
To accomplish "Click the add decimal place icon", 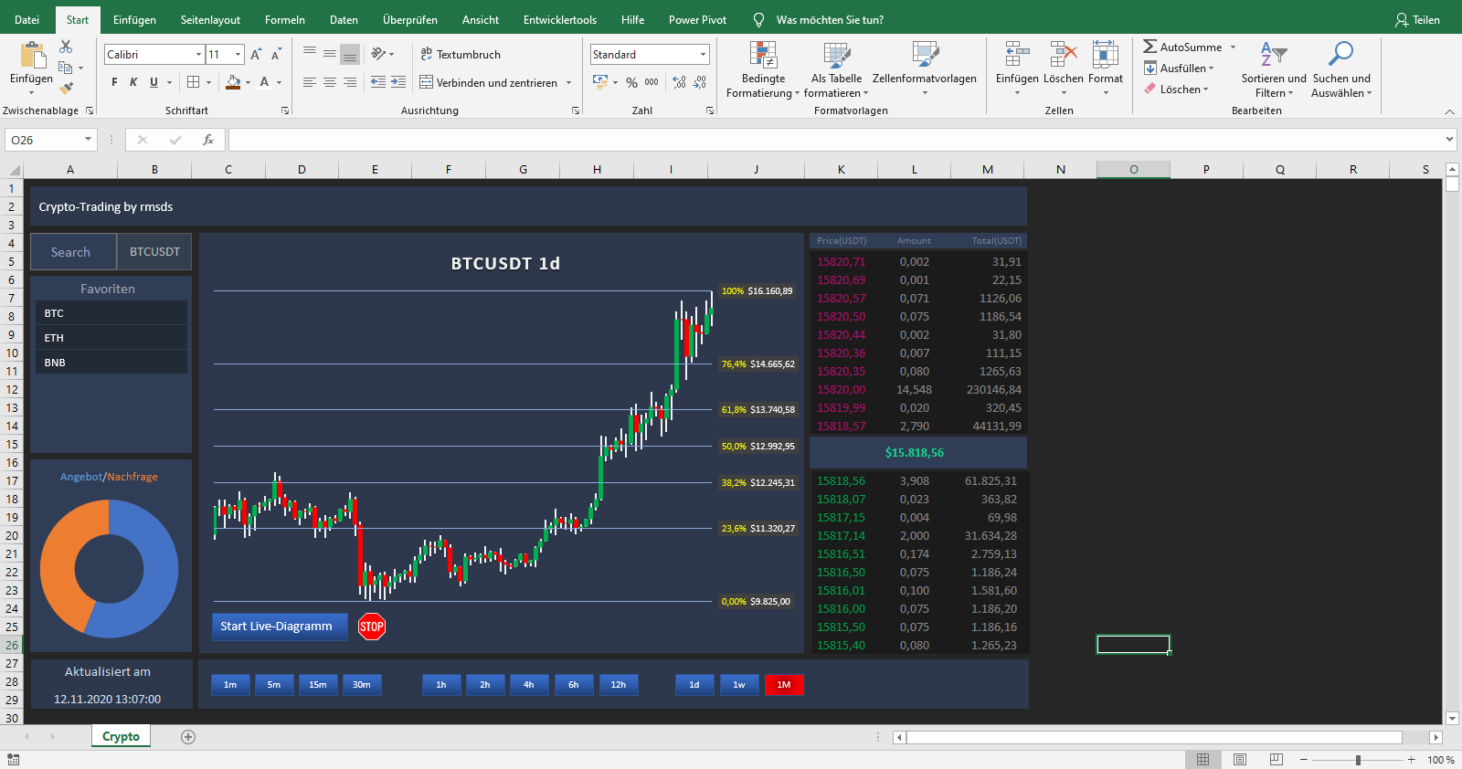I will [x=680, y=82].
